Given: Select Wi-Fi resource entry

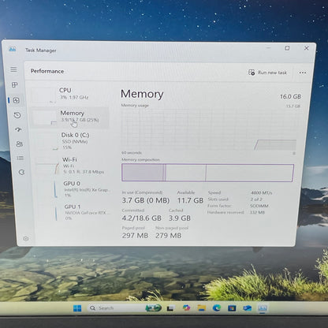Looking at the screenshot, I should (73, 166).
